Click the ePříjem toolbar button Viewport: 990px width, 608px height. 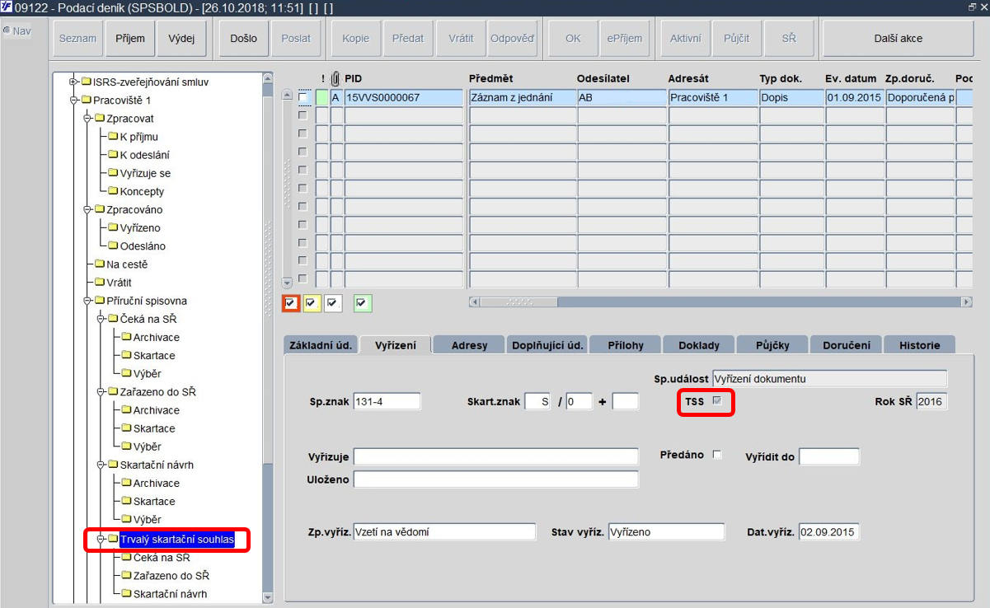(x=625, y=39)
